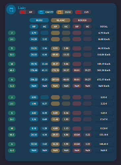Select the 2.52 cell

point(45,39)
